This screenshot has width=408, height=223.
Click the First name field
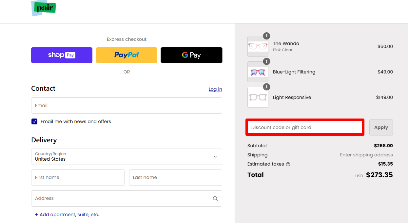coord(78,178)
